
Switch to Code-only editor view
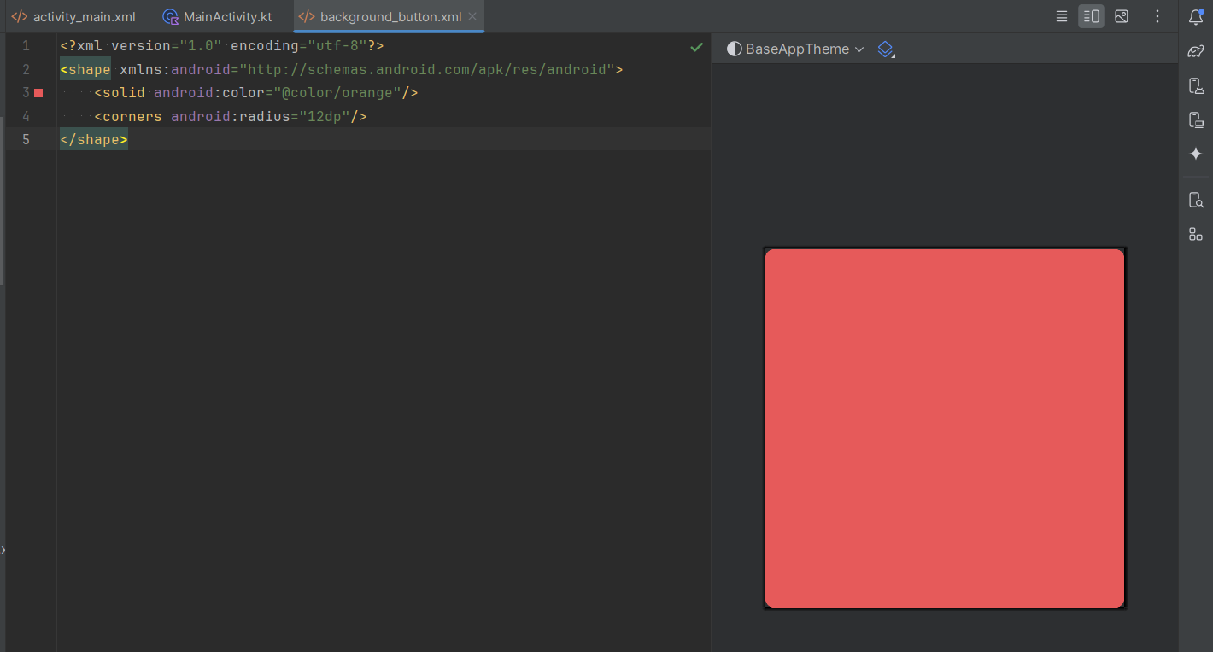tap(1061, 16)
